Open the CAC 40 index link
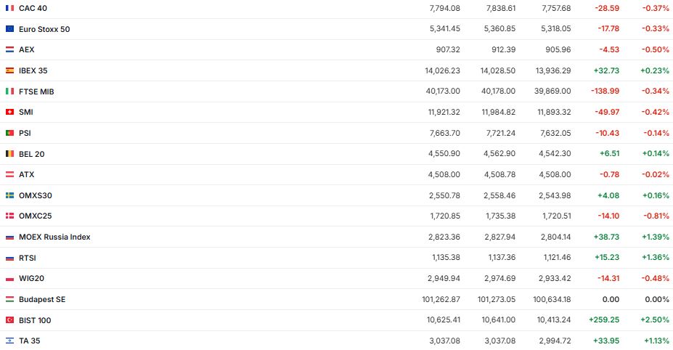 point(32,8)
